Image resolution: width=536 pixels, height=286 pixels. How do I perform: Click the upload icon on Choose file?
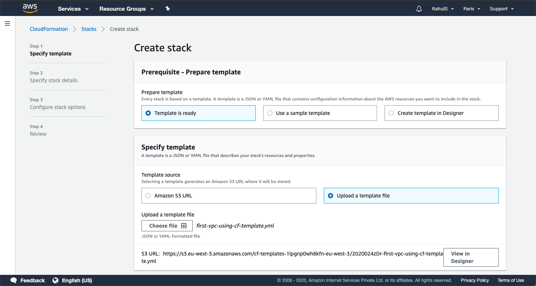click(x=184, y=226)
